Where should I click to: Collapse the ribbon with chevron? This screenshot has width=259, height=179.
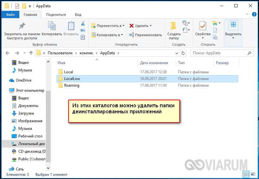(247, 14)
